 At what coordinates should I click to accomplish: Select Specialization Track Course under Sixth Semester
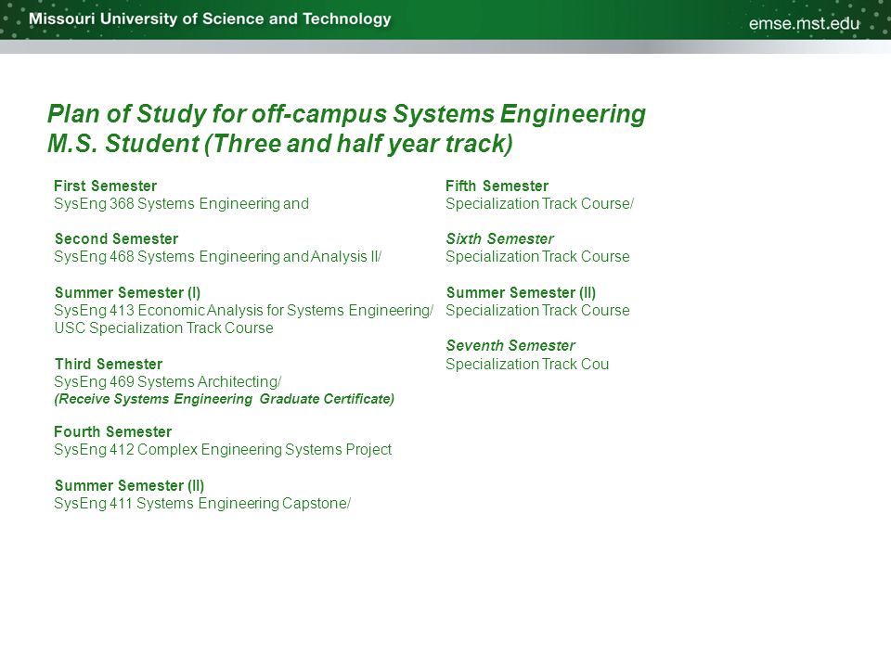pyautogui.click(x=537, y=257)
